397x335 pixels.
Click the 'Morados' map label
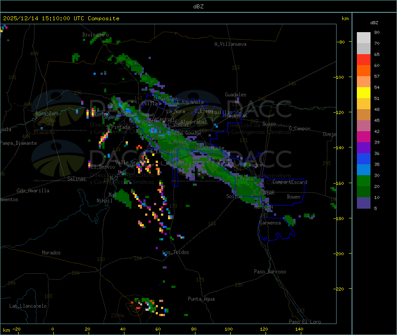tap(51, 253)
